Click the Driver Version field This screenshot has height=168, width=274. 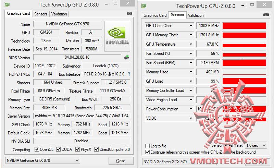point(82,116)
